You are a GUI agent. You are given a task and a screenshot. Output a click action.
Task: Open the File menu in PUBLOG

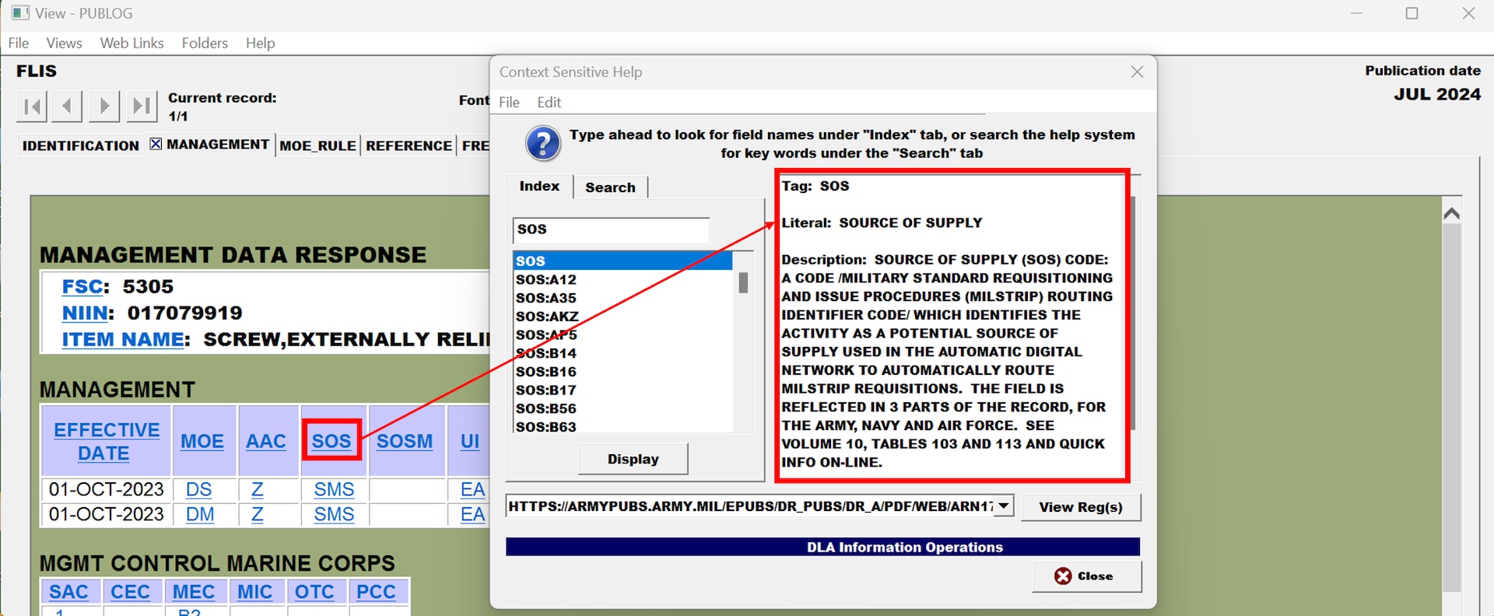point(19,43)
